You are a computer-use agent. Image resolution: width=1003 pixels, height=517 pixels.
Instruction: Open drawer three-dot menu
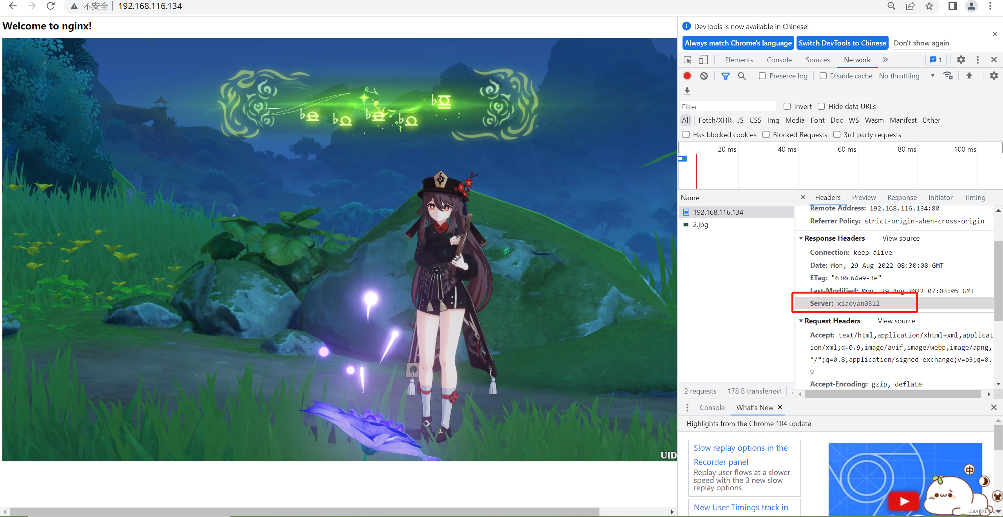687,408
